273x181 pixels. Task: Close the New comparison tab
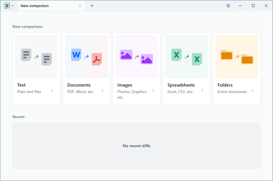click(80, 6)
